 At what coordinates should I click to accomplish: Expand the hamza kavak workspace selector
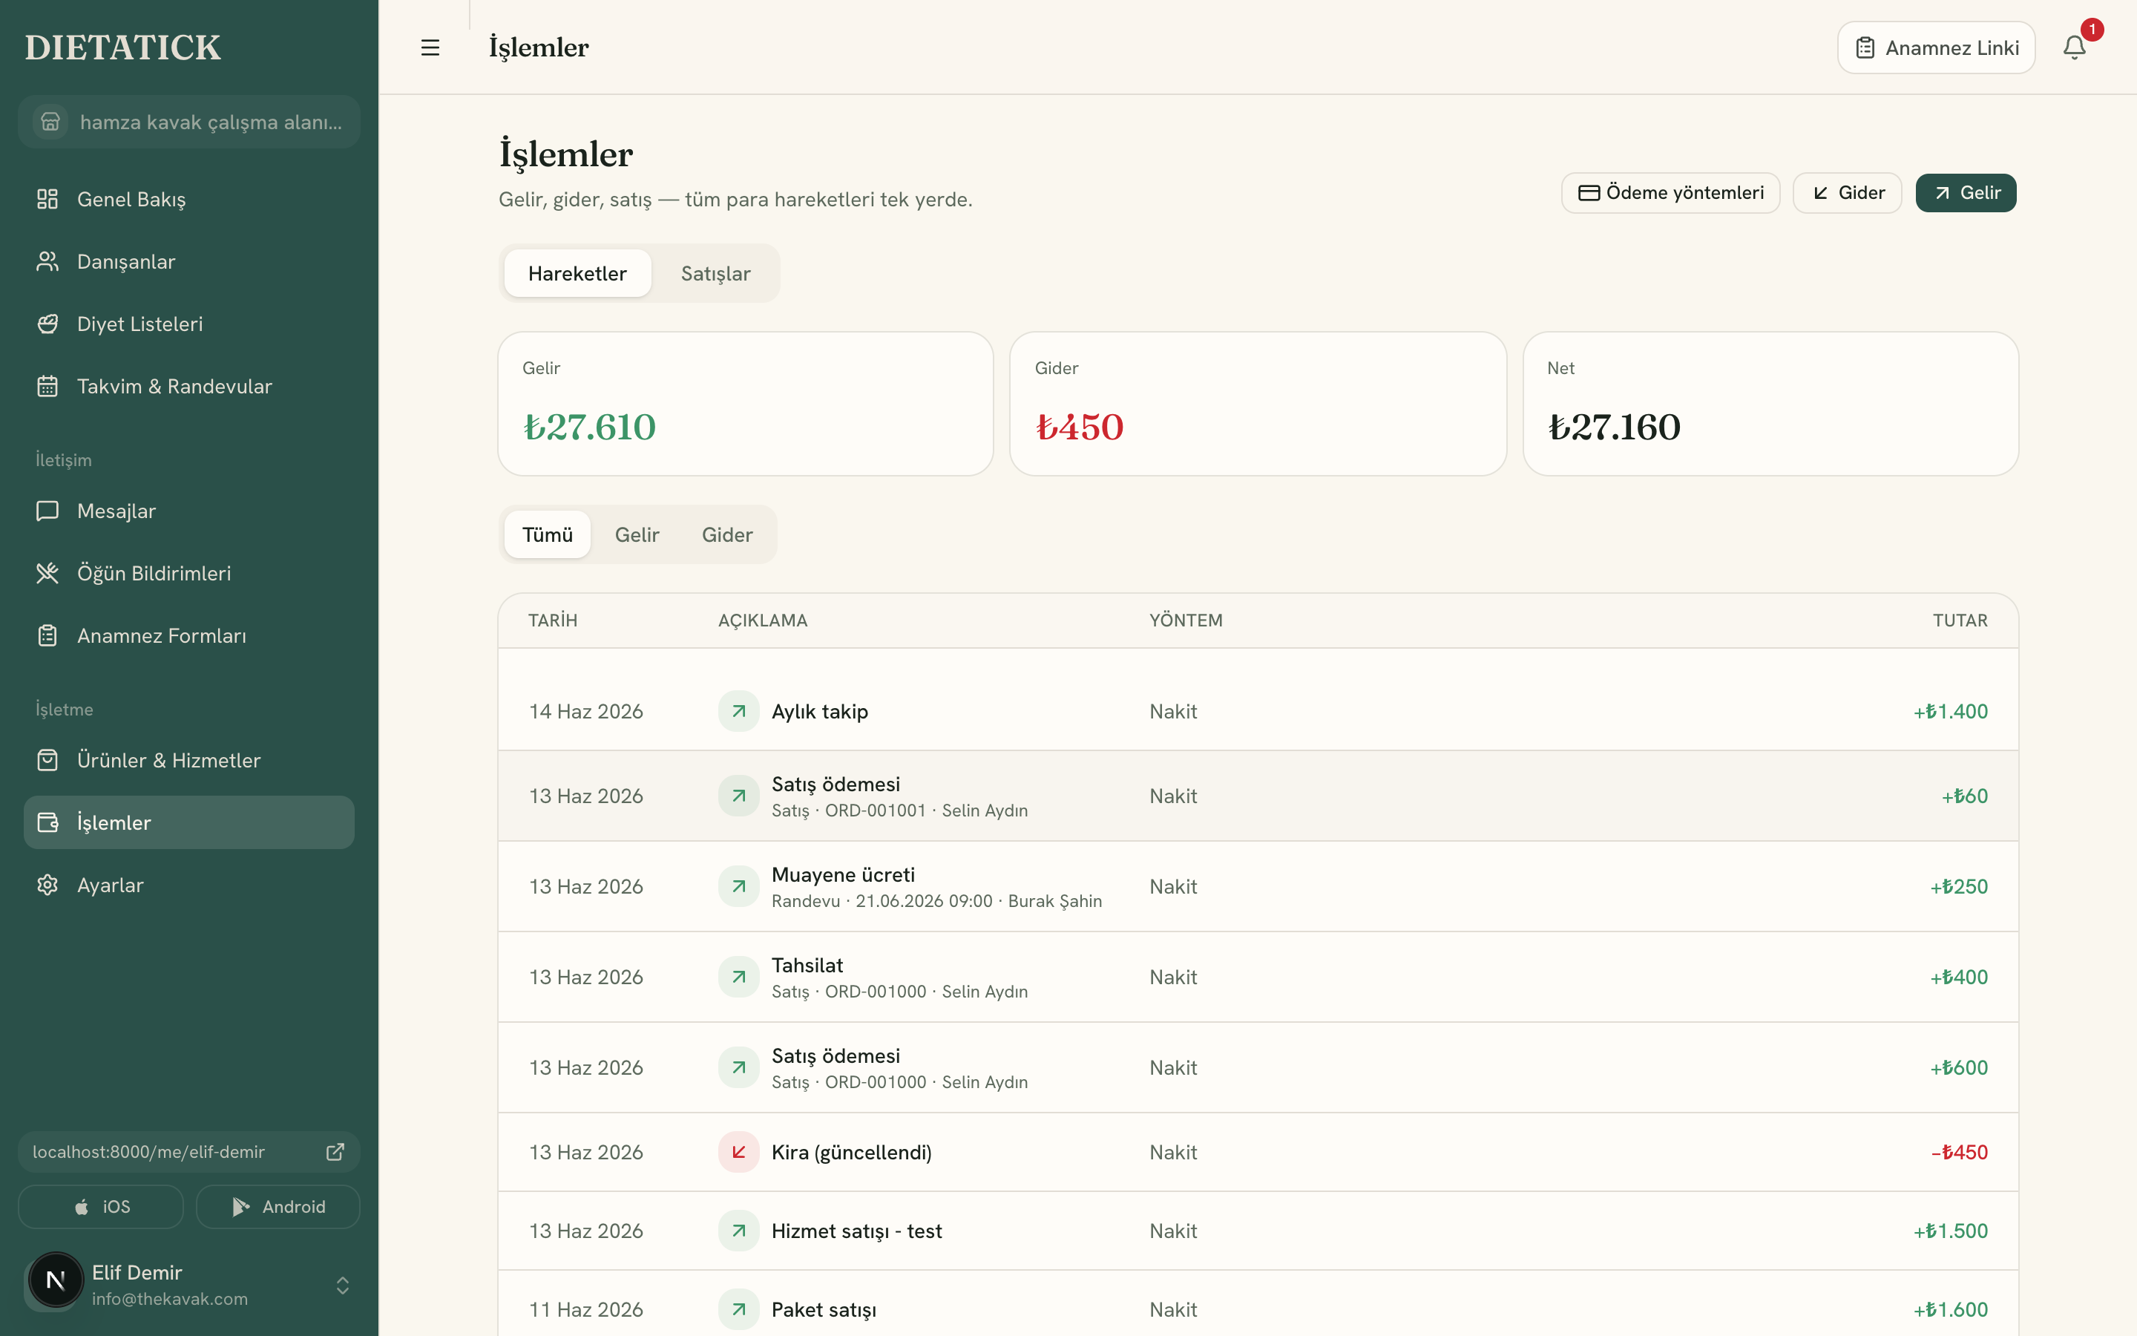pyautogui.click(x=189, y=122)
